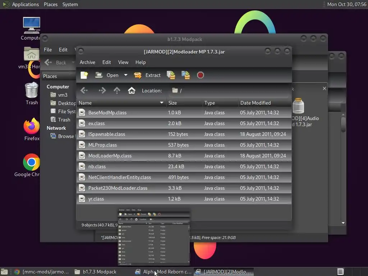The image size is (368, 276).
Task: Click the Open archive button
Action: coord(107,75)
